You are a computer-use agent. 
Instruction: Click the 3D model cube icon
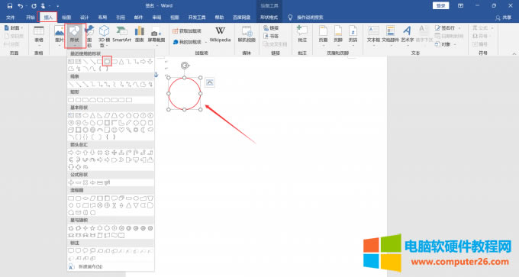104,31
